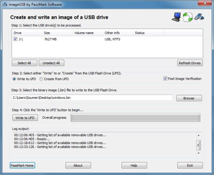Sort drives by Size column header
Screen dimensions: 214x175
(57, 33)
